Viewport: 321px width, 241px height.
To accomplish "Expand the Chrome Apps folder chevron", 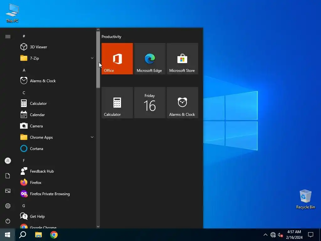I will pos(92,137).
